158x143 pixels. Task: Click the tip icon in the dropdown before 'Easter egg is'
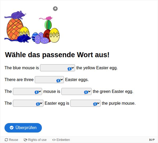point(38,104)
